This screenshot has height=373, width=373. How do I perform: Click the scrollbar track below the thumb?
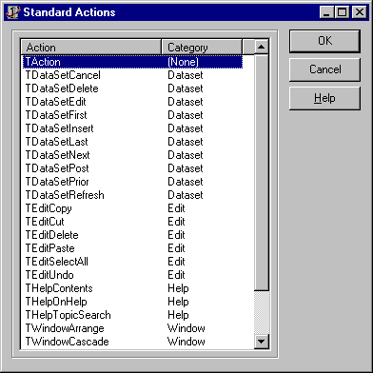(262, 312)
